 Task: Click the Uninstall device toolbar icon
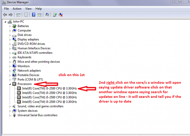(x=61, y=15)
